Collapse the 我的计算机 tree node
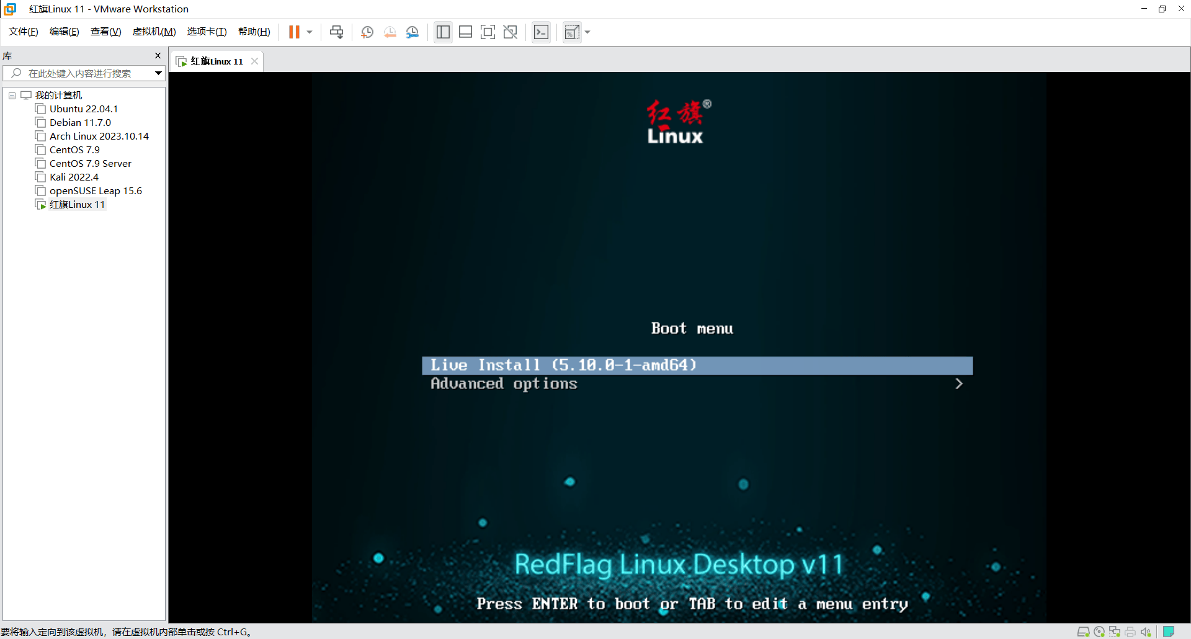1191x639 pixels. click(12, 96)
